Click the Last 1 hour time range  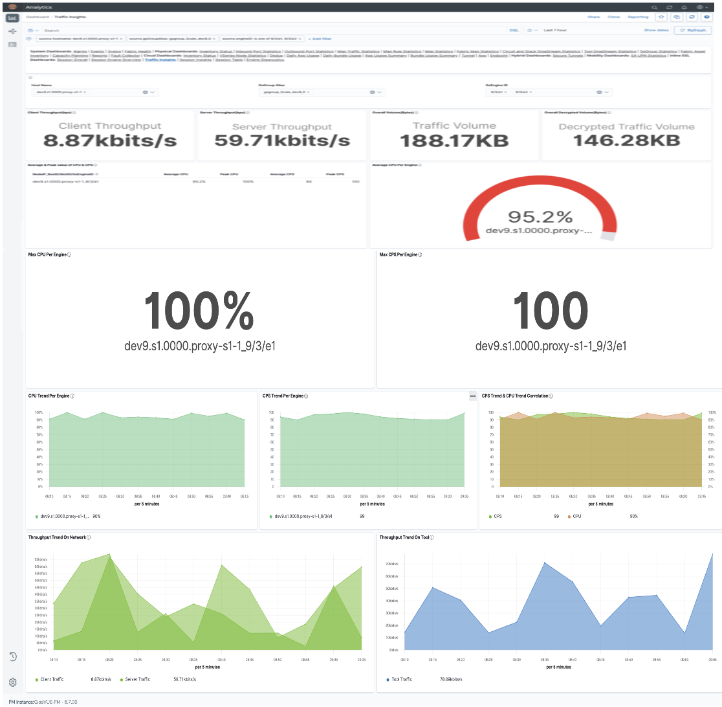[x=555, y=30]
